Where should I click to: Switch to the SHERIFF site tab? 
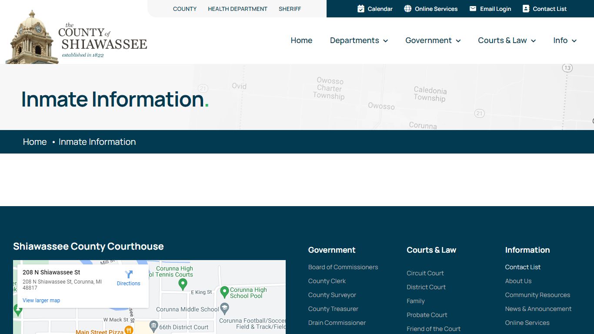(x=290, y=9)
